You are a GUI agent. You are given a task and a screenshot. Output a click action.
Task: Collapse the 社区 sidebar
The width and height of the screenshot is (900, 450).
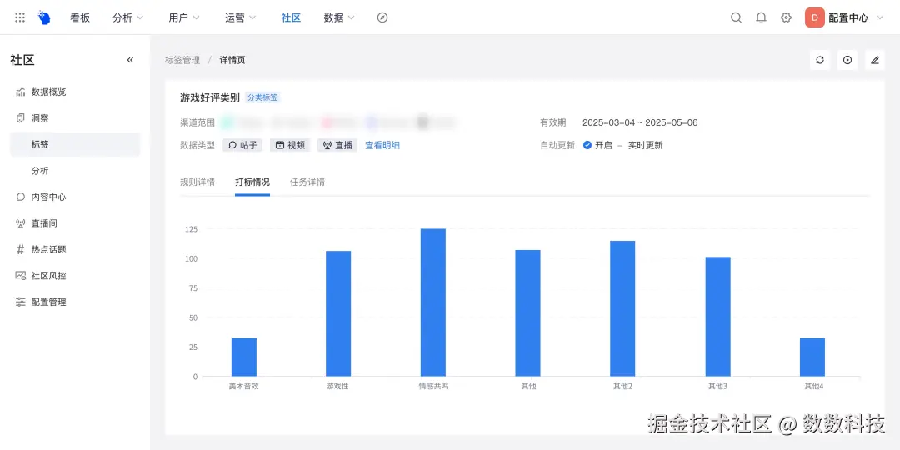[130, 60]
